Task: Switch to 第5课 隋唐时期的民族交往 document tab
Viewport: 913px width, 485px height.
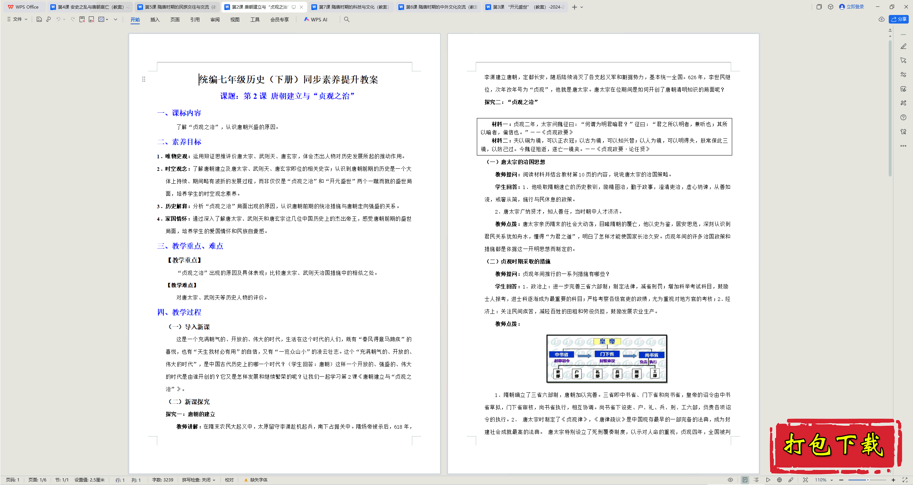Action: [177, 7]
